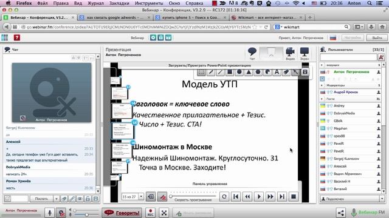The image size is (389, 218).
Task: Open the Инструменты menu
Action: pyautogui.click(x=149, y=3)
